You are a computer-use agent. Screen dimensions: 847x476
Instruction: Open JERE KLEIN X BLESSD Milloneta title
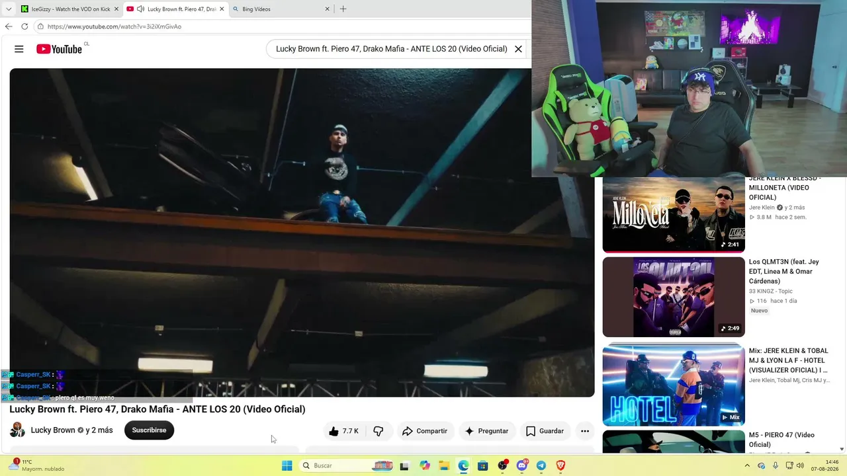tap(785, 188)
